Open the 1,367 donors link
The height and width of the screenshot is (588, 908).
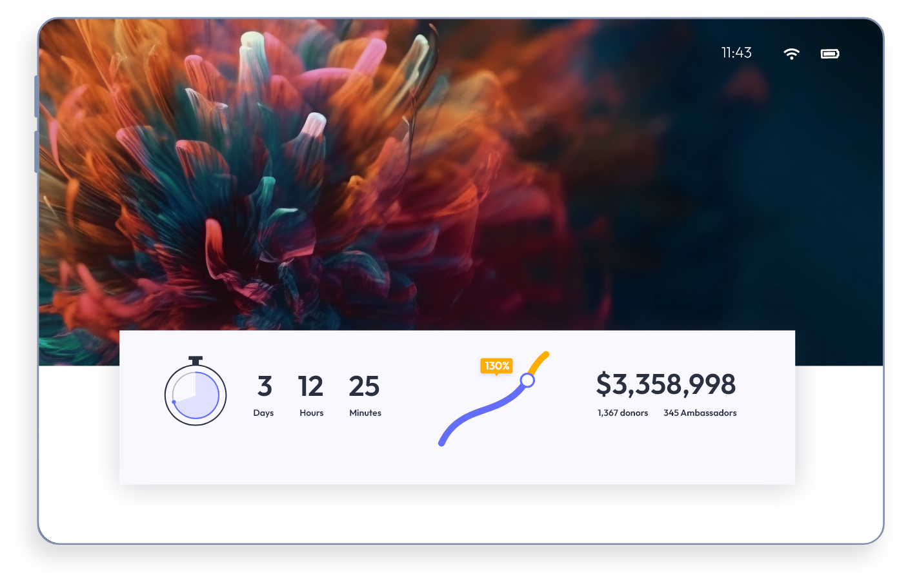(x=623, y=413)
